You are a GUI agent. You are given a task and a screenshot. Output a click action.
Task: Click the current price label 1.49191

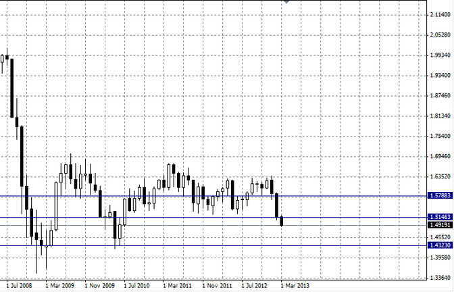(x=439, y=225)
